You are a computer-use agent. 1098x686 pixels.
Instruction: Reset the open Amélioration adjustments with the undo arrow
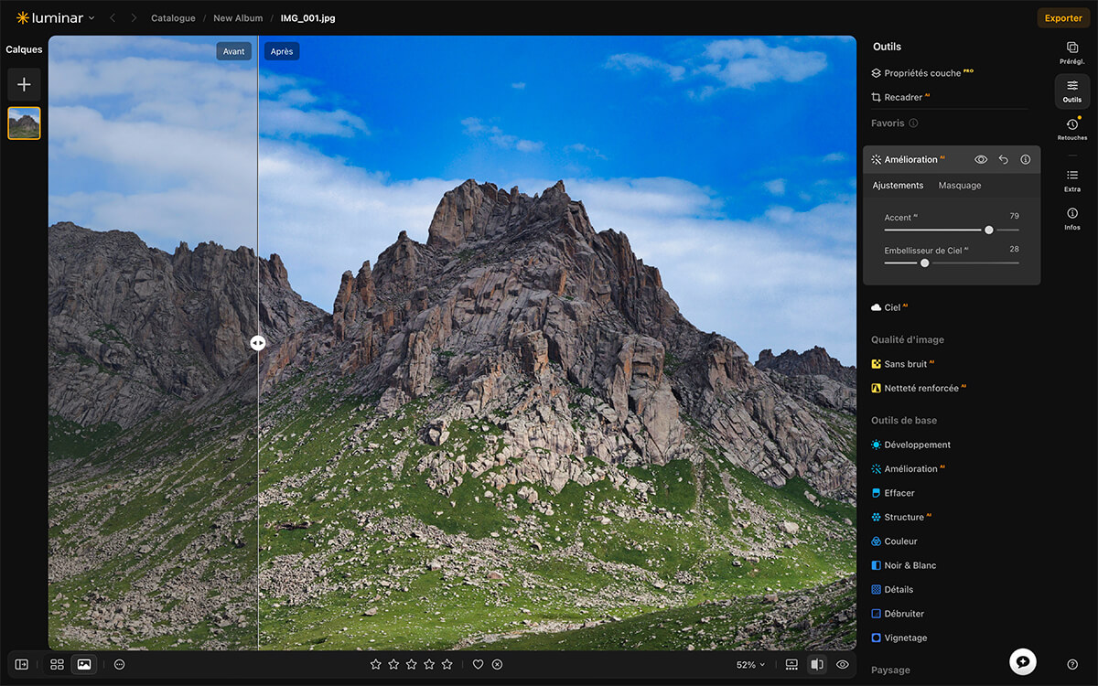coord(1003,159)
